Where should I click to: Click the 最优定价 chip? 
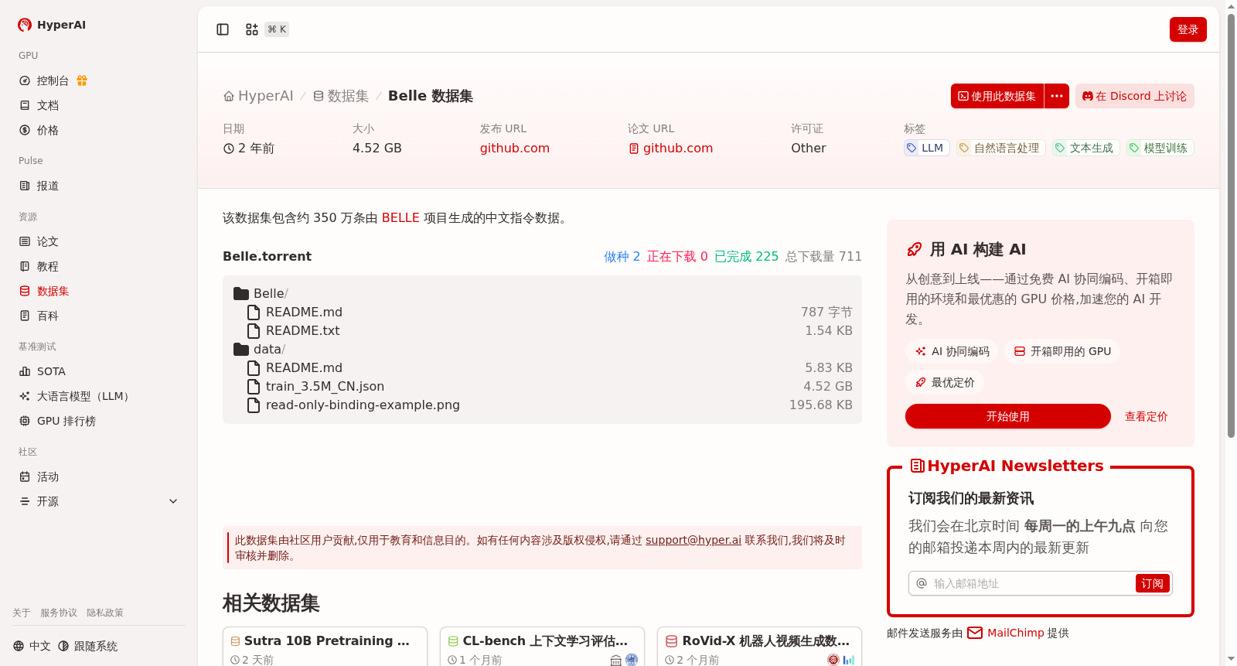(945, 382)
